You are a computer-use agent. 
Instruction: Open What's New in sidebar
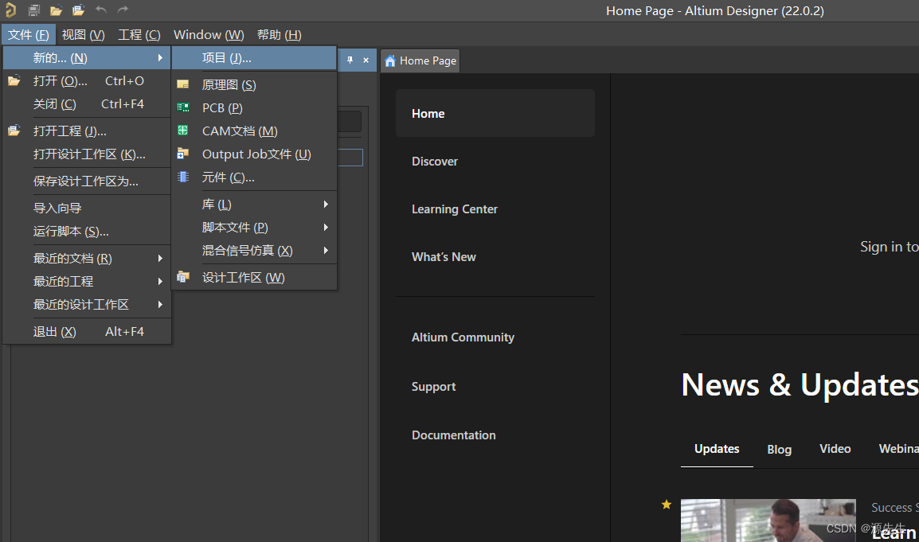coord(444,256)
